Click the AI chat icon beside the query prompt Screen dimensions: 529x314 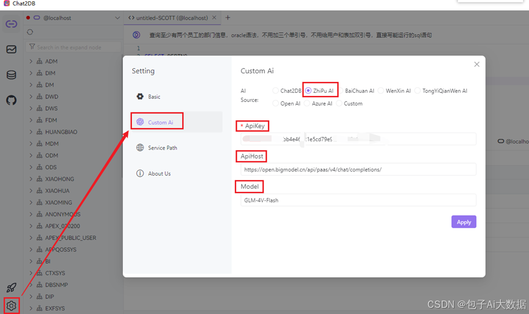click(x=136, y=35)
